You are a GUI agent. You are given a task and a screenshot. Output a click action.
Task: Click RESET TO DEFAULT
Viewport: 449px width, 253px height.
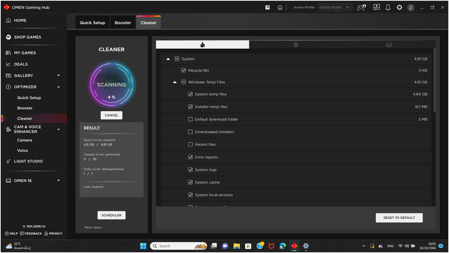tap(399, 218)
